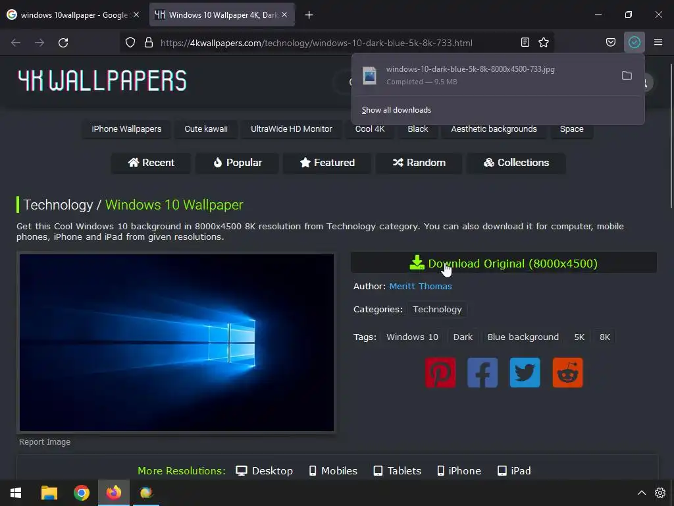Open a new tab with plus button

pyautogui.click(x=309, y=15)
